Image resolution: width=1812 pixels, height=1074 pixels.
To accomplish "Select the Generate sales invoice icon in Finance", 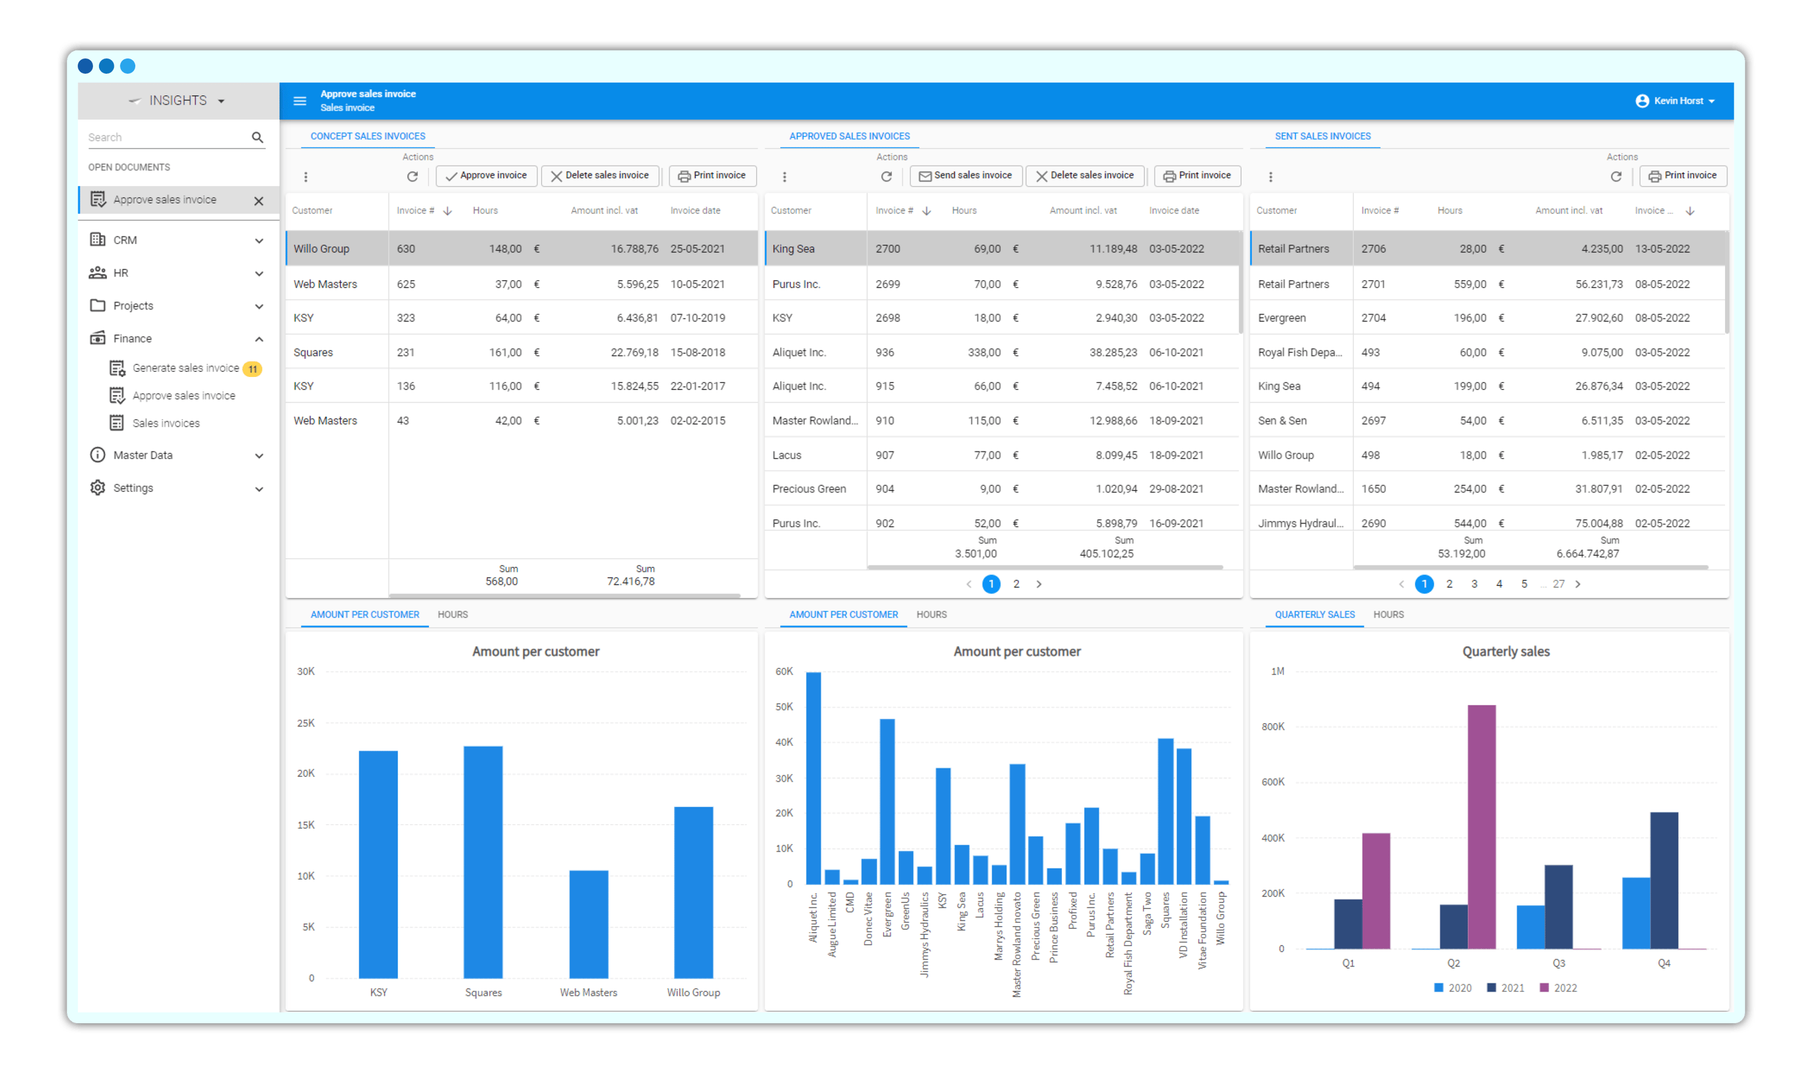I will [118, 368].
